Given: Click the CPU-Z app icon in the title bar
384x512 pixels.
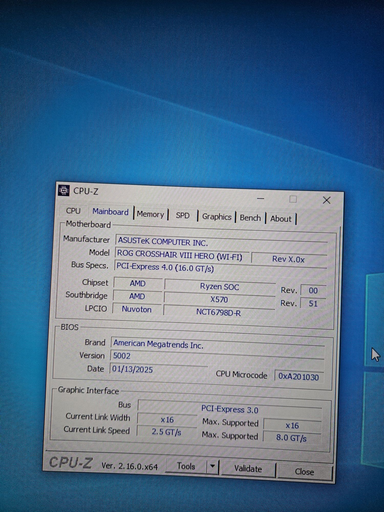Looking at the screenshot, I should 64,190.
